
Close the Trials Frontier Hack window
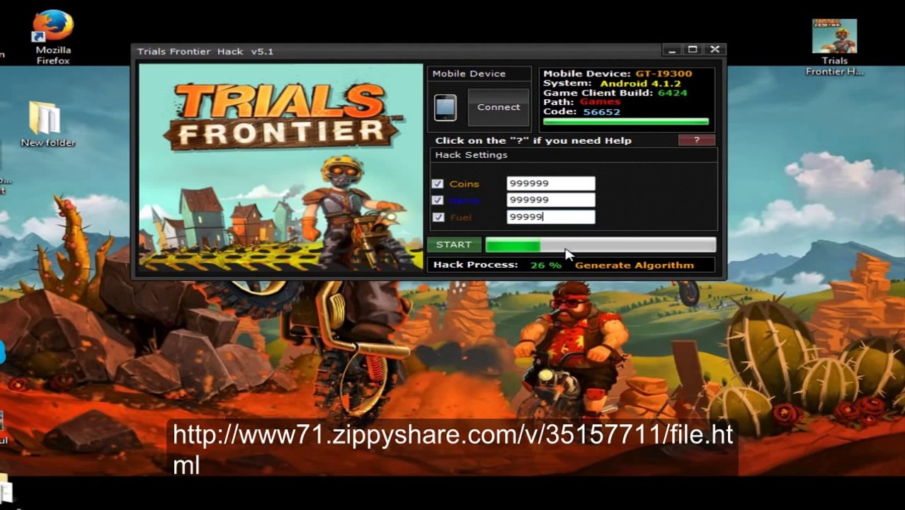[715, 50]
